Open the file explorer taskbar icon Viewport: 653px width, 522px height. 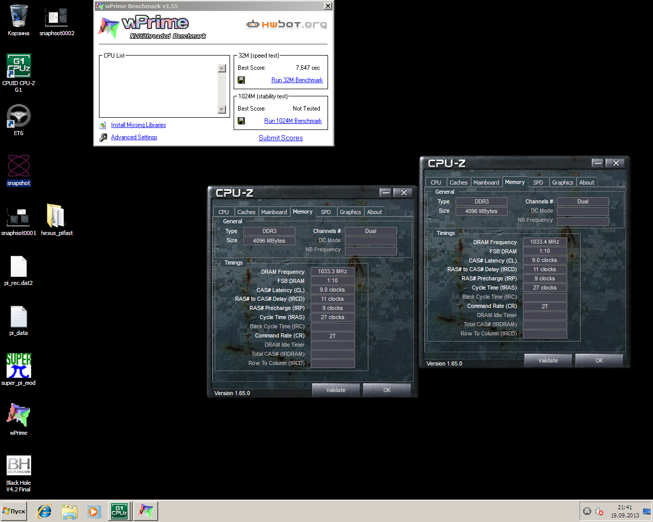[69, 511]
